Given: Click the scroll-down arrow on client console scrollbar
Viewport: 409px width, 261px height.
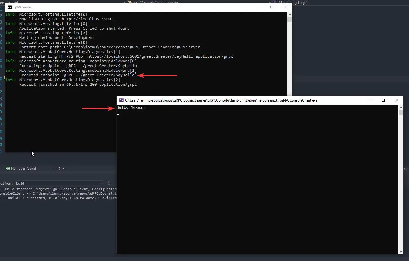Looking at the screenshot, I should (401, 251).
